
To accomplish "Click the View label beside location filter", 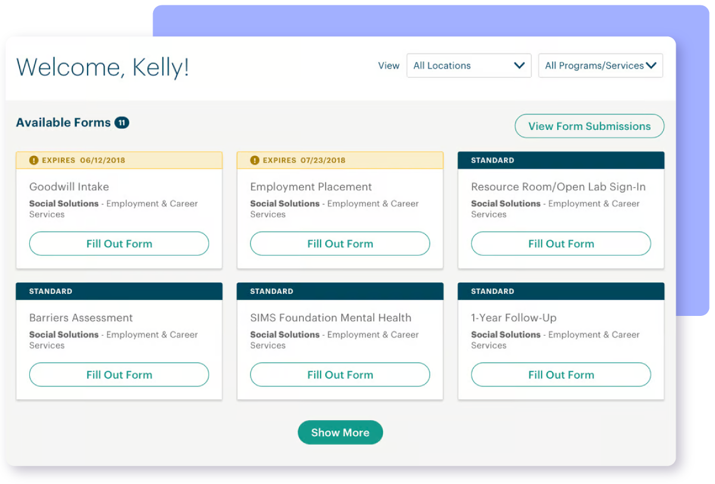I will tap(388, 66).
